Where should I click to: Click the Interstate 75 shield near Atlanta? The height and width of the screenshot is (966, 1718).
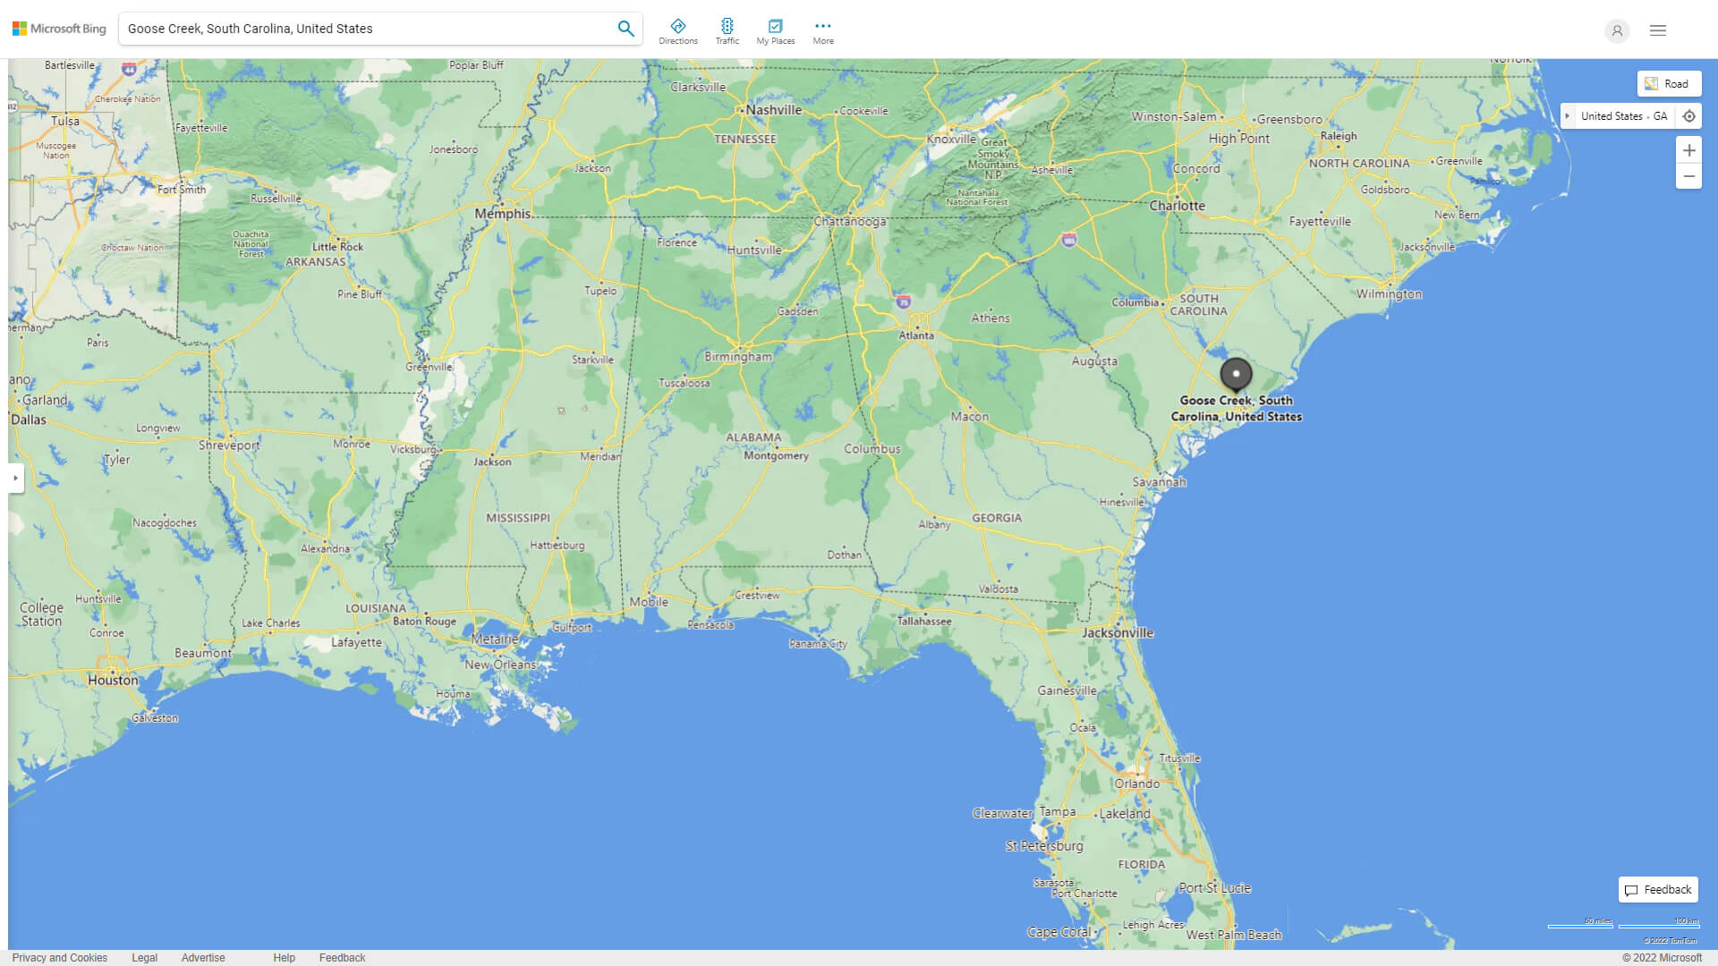point(904,302)
